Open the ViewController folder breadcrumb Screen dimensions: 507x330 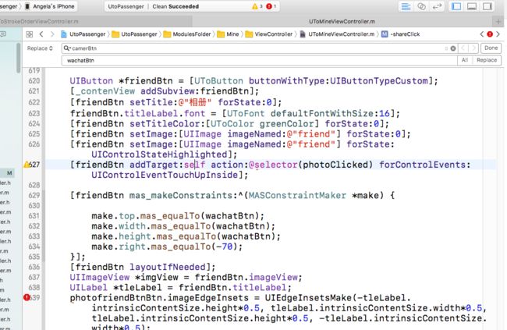coord(269,34)
